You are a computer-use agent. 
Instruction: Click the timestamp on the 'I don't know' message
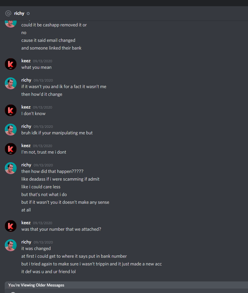[43, 107]
